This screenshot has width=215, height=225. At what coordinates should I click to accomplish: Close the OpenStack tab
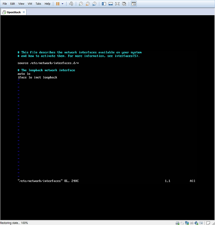pos(24,12)
